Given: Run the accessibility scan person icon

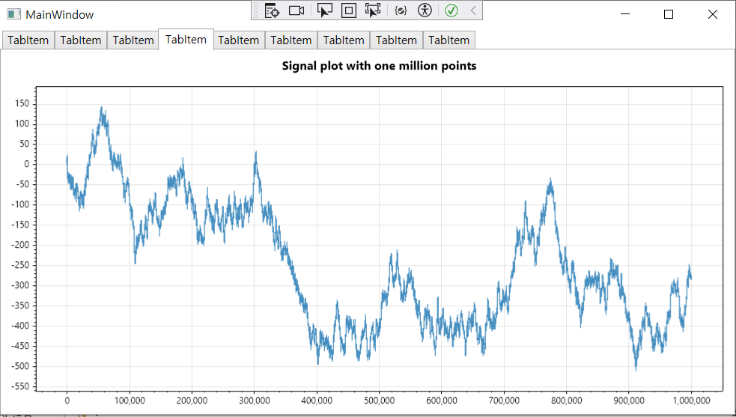Looking at the screenshot, I should [425, 10].
